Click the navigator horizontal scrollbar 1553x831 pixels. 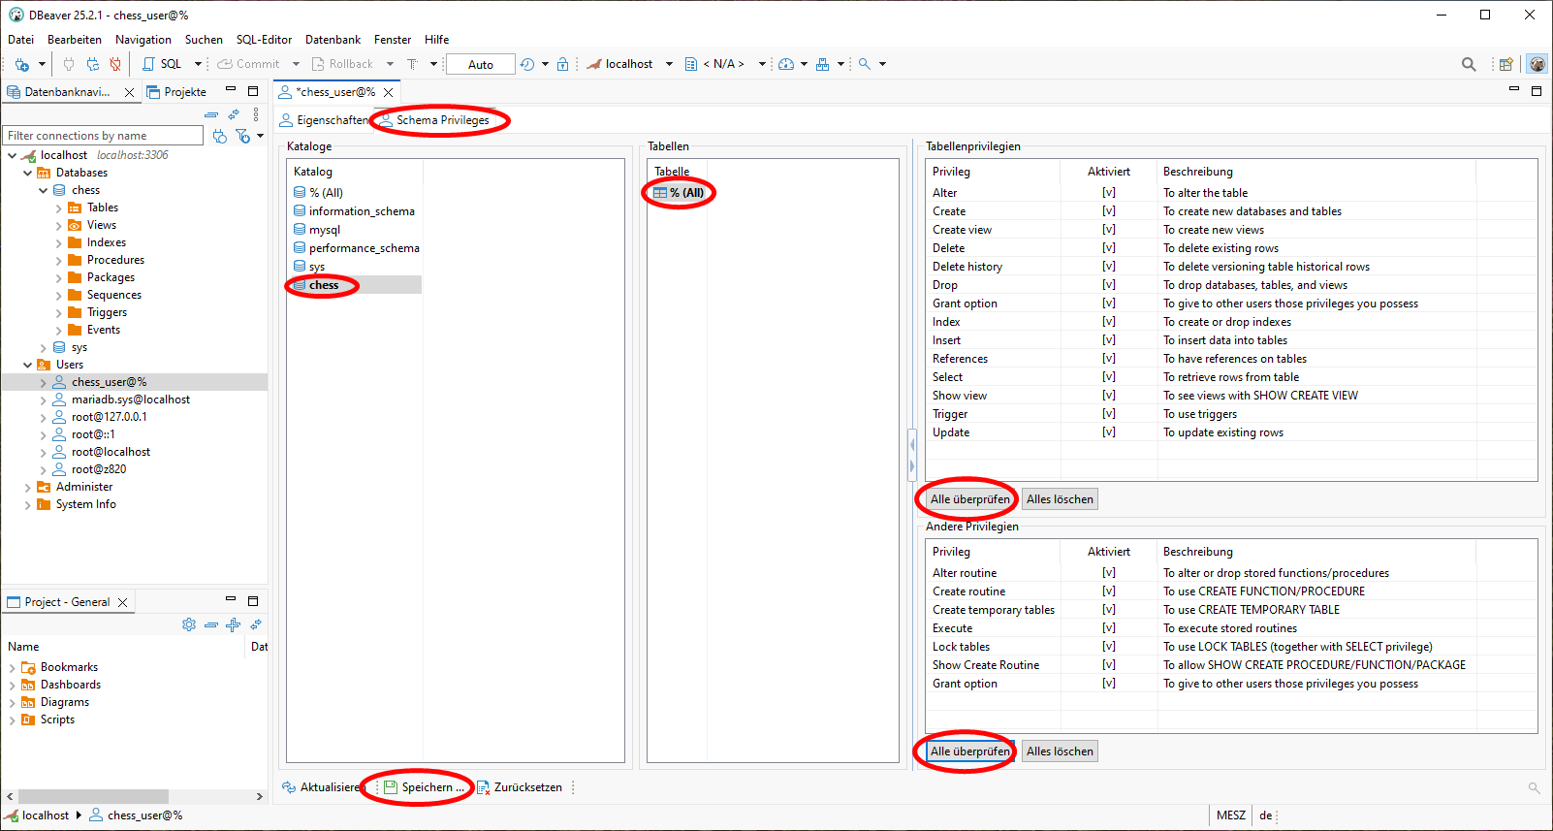93,796
